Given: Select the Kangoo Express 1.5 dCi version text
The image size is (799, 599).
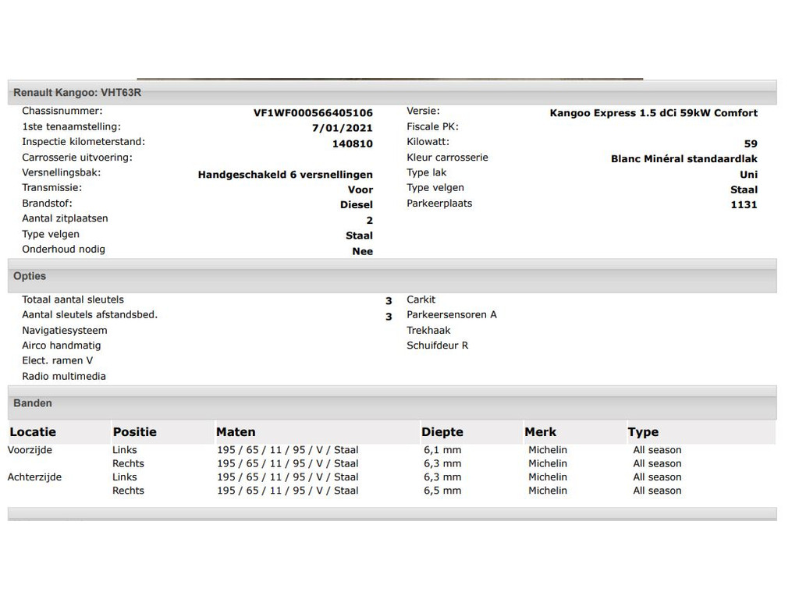Looking at the screenshot, I should point(653,113).
